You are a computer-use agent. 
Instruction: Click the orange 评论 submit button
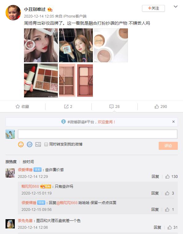[x=168, y=146]
